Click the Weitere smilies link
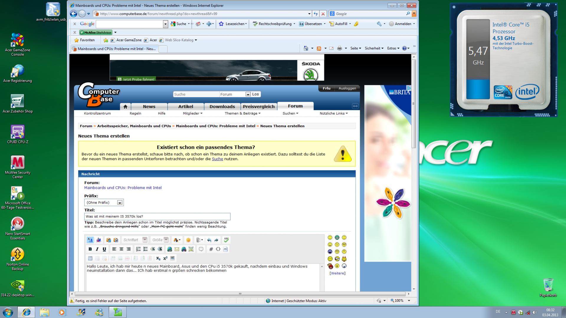This screenshot has width=566, height=318. click(337, 273)
